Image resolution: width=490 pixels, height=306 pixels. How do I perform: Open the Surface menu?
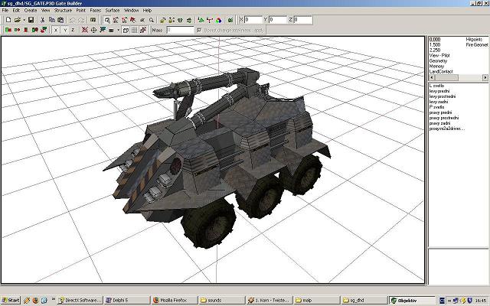(x=113, y=10)
